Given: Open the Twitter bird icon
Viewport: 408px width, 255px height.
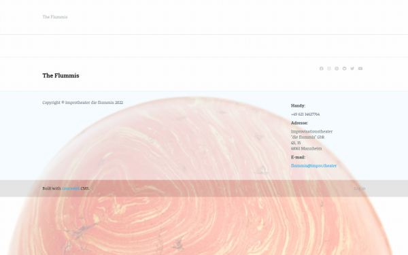Looking at the screenshot, I should point(352,69).
